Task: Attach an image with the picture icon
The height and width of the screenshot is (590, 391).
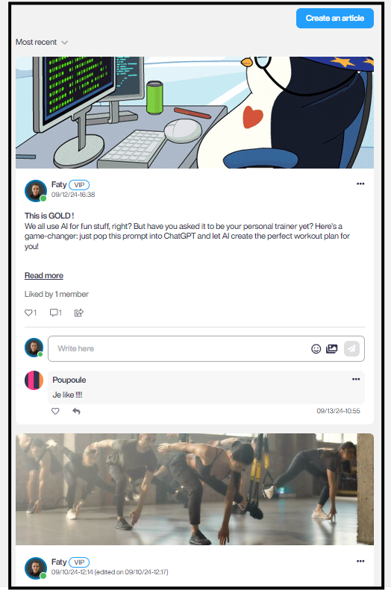Action: click(331, 349)
